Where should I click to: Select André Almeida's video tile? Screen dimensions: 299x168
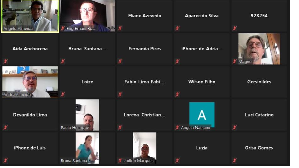pos(30,82)
